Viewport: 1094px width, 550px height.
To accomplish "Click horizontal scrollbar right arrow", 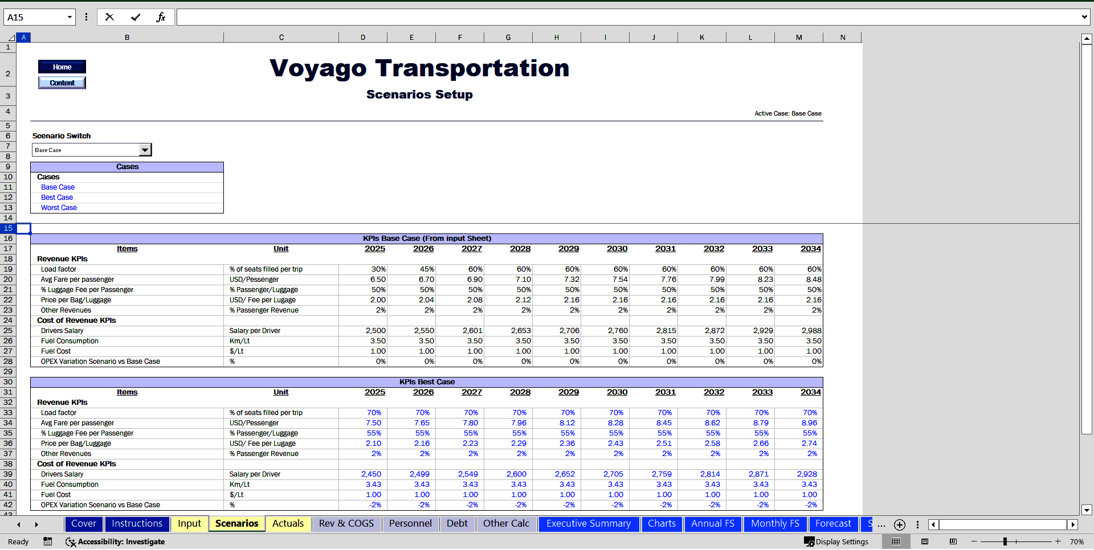I will coord(1073,524).
